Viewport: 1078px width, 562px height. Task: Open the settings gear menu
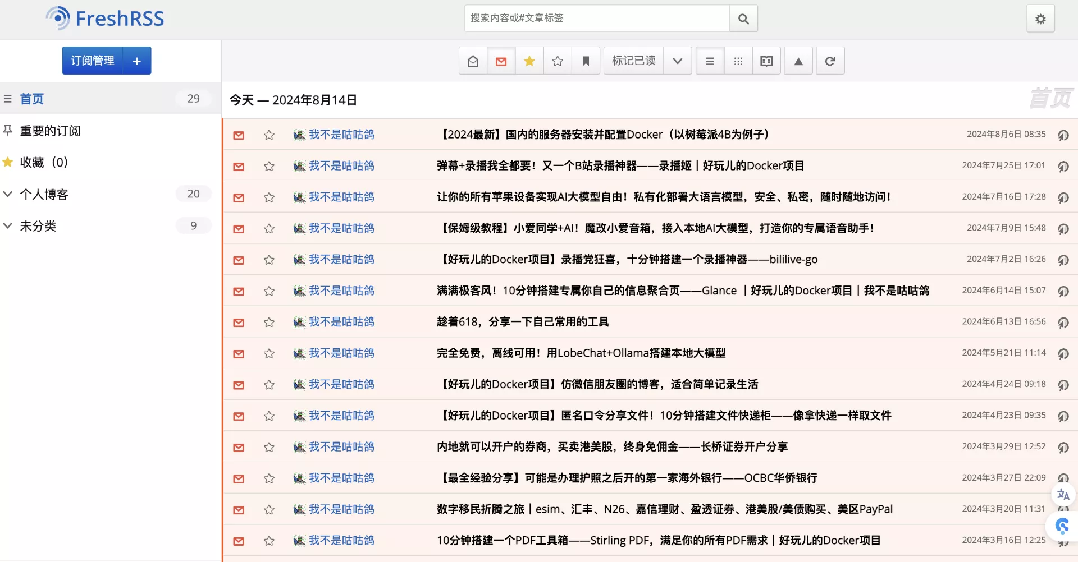coord(1040,19)
